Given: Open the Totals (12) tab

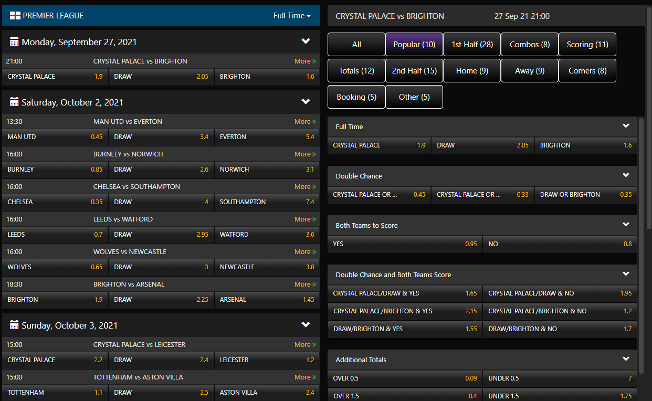Looking at the screenshot, I should (356, 71).
